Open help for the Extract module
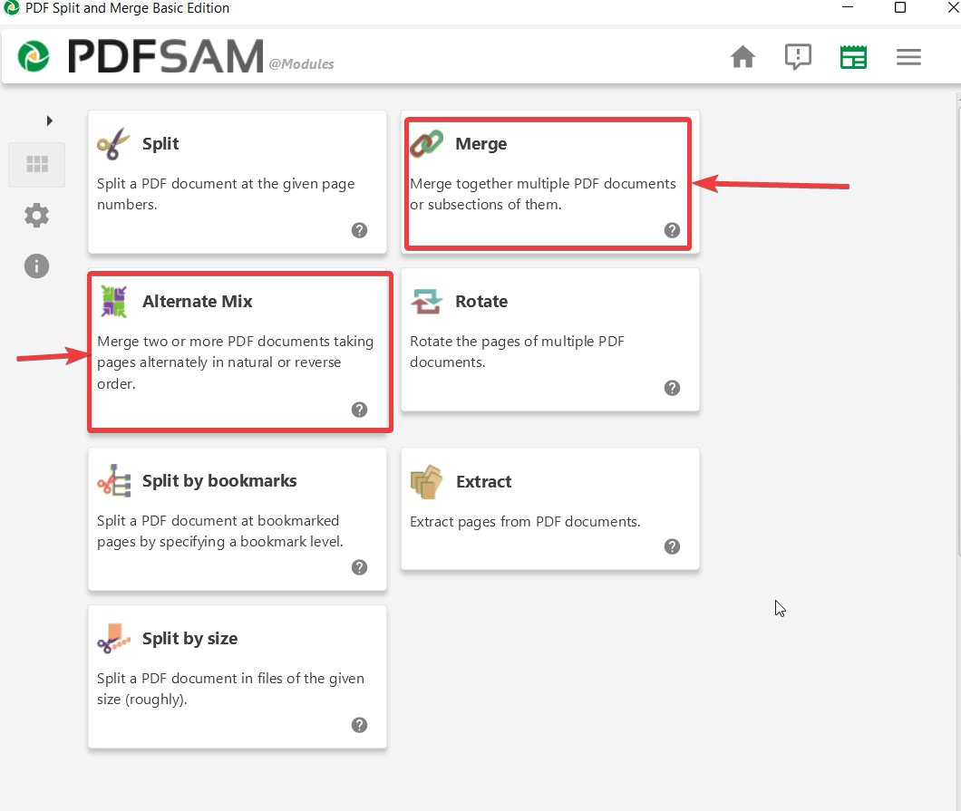Screen dimensions: 961x811 tap(673, 546)
